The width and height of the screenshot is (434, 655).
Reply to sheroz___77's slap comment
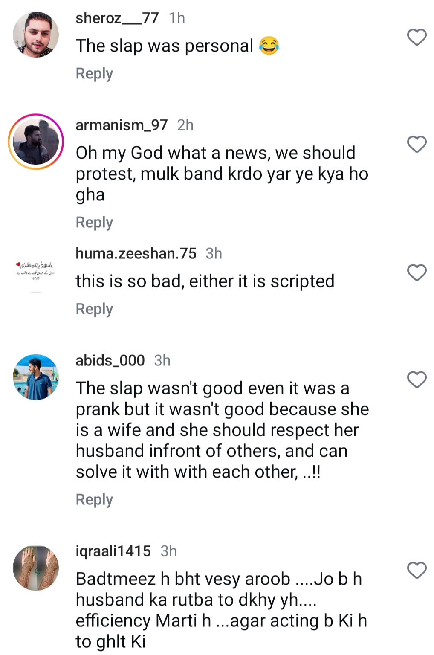coord(94,73)
